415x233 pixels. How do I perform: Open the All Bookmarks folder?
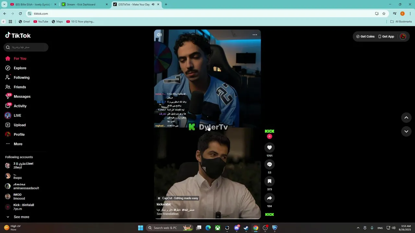pyautogui.click(x=401, y=22)
